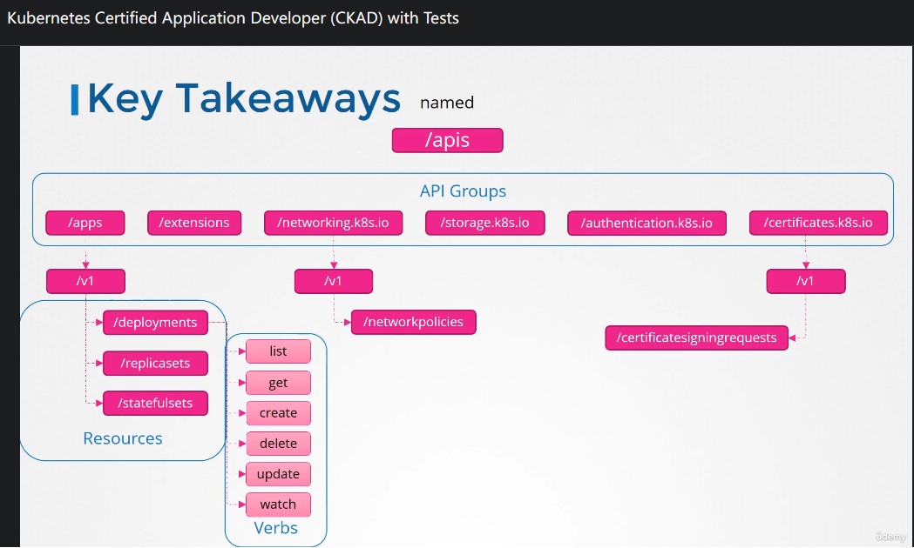The height and width of the screenshot is (548, 914).
Task: Click the Verbs label
Action: pyautogui.click(x=275, y=528)
